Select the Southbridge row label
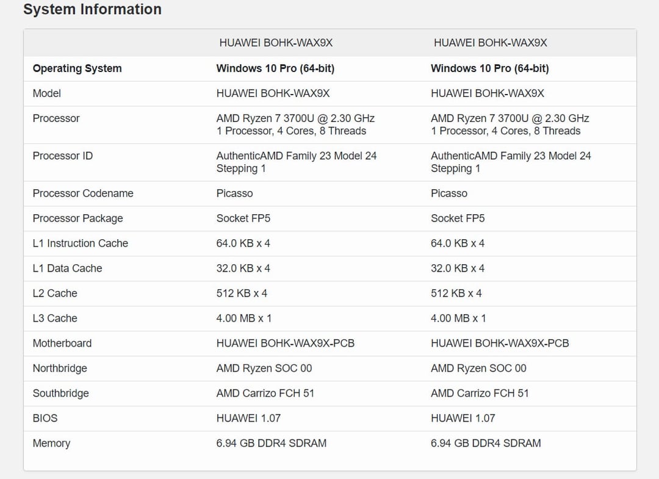The height and width of the screenshot is (479, 659). click(61, 394)
